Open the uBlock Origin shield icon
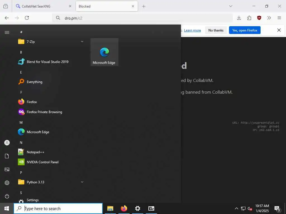The height and width of the screenshot is (214, 286). (x=259, y=18)
